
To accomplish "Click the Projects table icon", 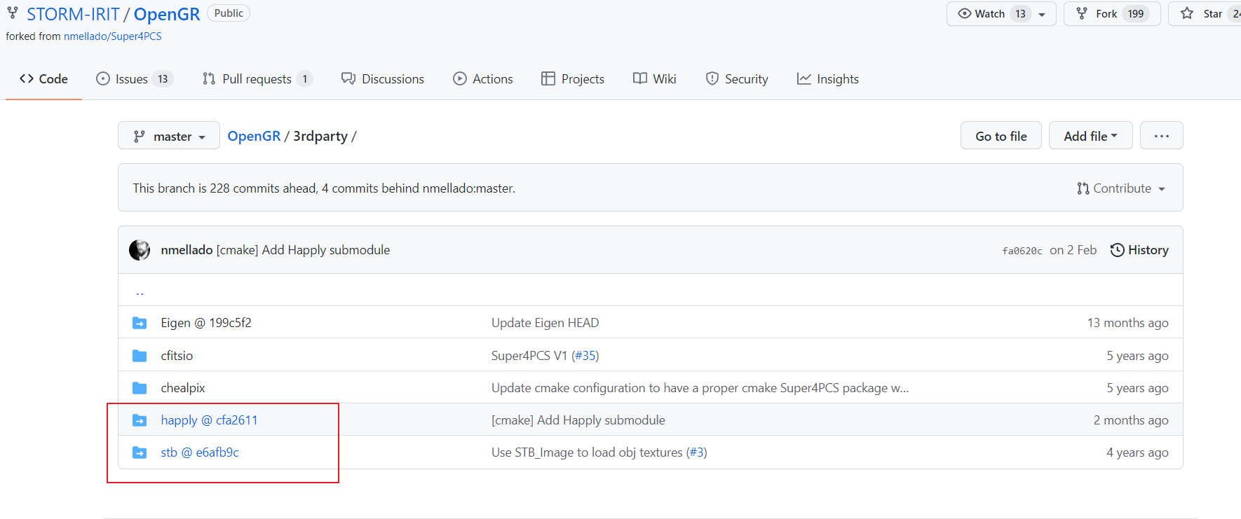I will click(548, 78).
